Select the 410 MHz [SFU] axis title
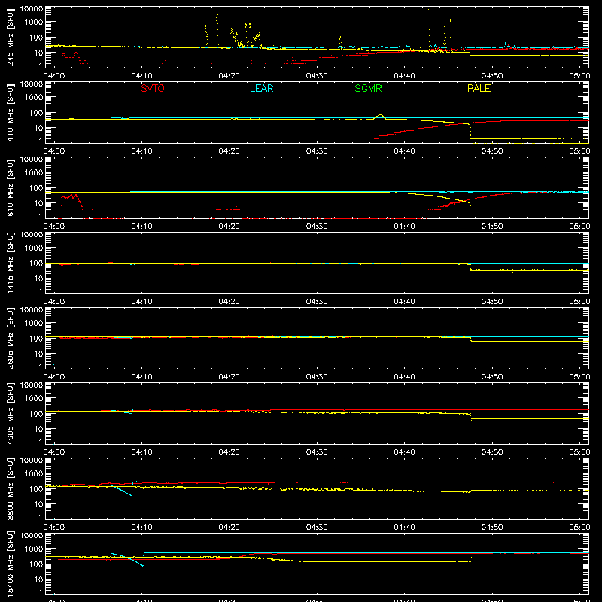 10,112
